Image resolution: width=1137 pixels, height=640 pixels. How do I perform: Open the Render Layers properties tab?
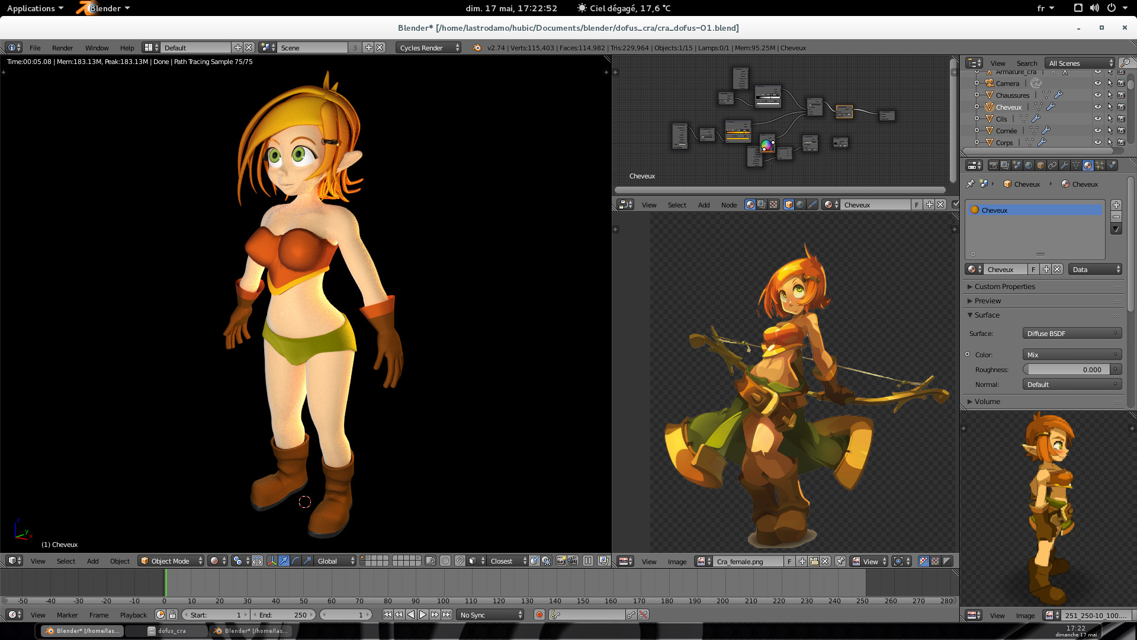click(1005, 165)
